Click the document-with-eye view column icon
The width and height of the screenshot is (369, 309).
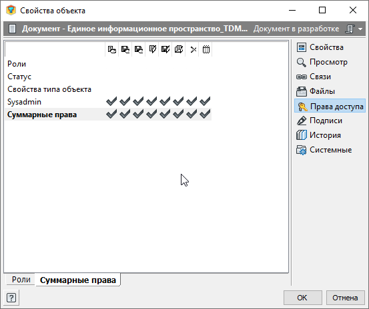pos(112,49)
